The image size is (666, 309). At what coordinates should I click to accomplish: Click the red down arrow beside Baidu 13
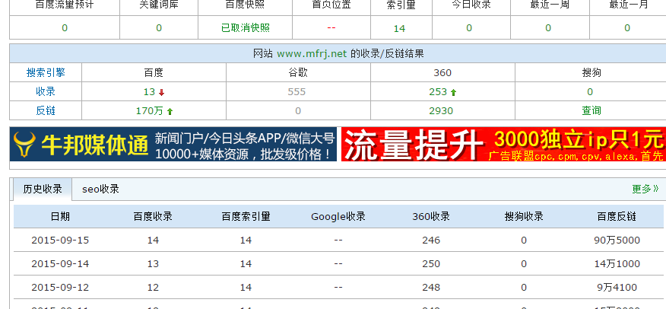(x=161, y=92)
